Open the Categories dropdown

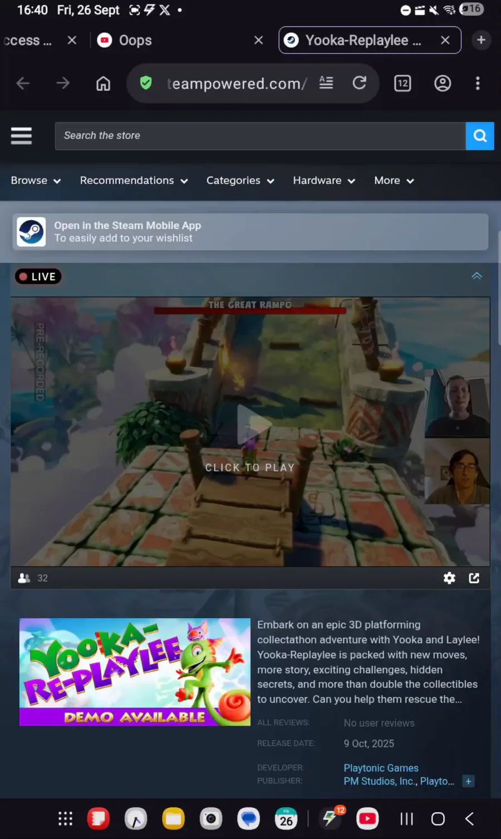click(x=240, y=181)
